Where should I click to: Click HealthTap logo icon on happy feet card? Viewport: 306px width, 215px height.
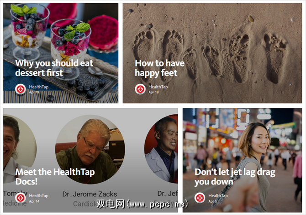[140, 89]
